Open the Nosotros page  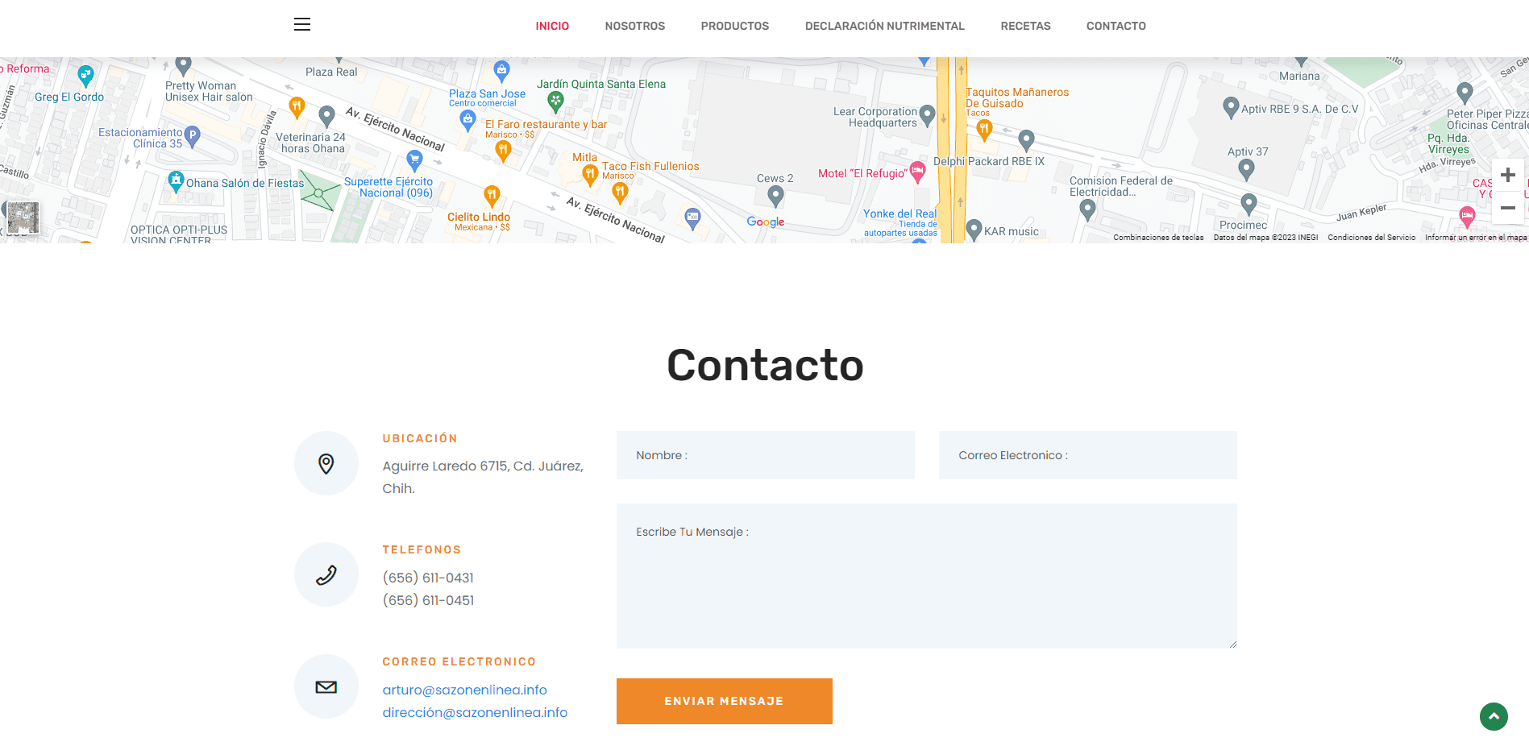tap(635, 26)
